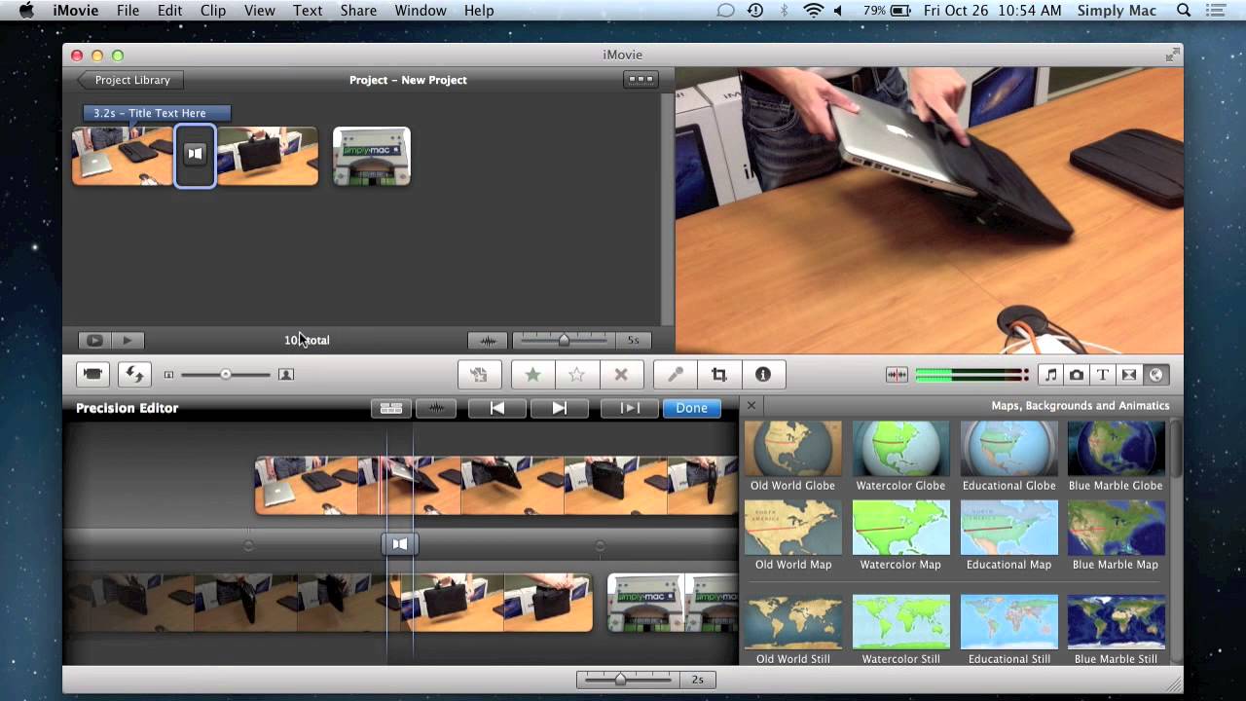This screenshot has height=701, width=1246.
Task: Choose the Old World Globe map
Action: 792,449
